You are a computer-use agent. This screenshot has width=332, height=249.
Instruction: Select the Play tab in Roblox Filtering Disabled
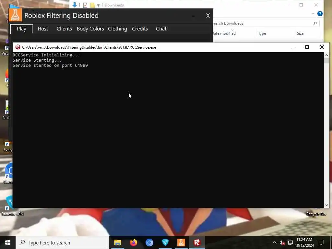pyautogui.click(x=21, y=29)
